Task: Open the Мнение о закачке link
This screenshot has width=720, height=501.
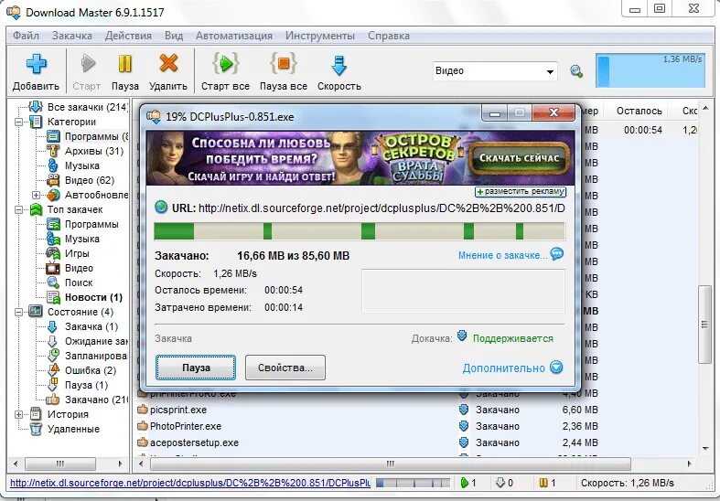Action: click(x=503, y=255)
